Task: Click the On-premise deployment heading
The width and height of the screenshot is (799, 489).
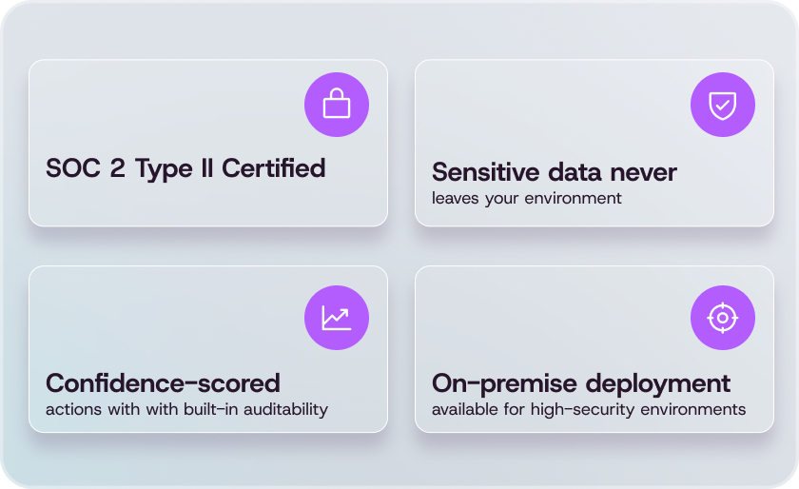Action: [x=581, y=384]
